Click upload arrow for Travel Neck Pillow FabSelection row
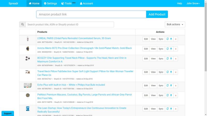Screen dimensions: 207x116 click(x=171, y=72)
